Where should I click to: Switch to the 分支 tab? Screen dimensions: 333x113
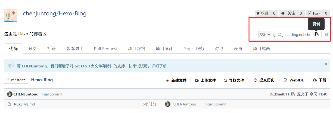point(32,49)
